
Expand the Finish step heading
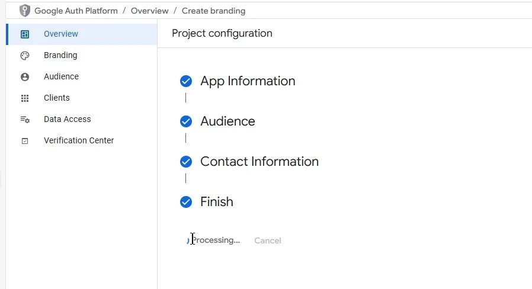[217, 202]
